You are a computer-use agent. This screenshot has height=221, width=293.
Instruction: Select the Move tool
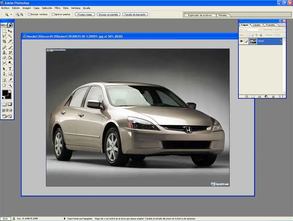(x=10, y=31)
